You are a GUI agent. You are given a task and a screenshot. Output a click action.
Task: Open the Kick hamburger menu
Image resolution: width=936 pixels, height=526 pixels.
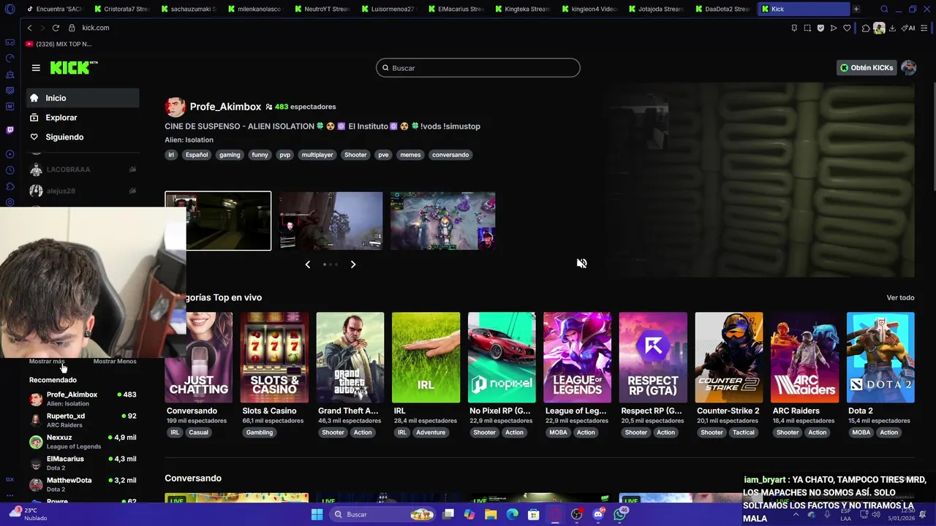pos(36,68)
